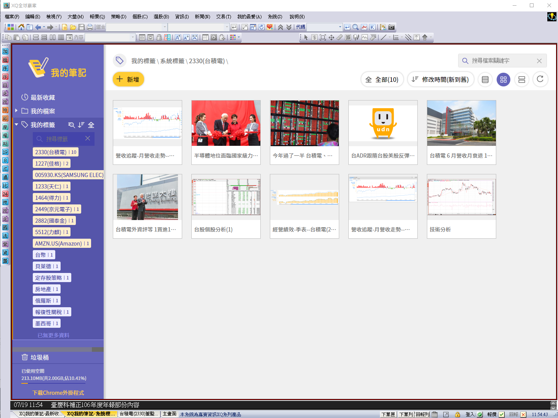Open the 技術分析 note thumbnail
Image resolution: width=558 pixels, height=418 pixels.
point(462,206)
